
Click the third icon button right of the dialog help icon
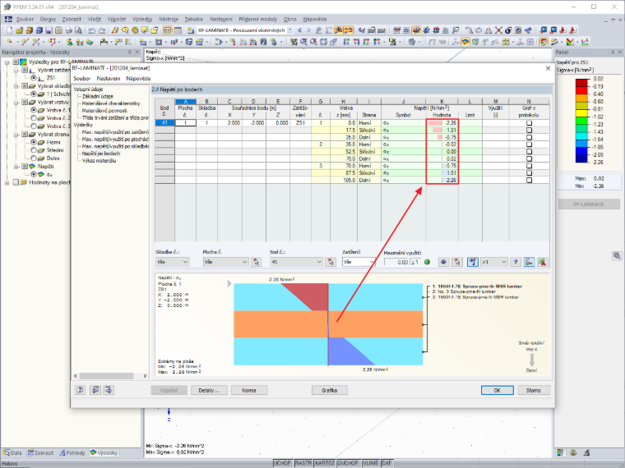click(x=109, y=390)
